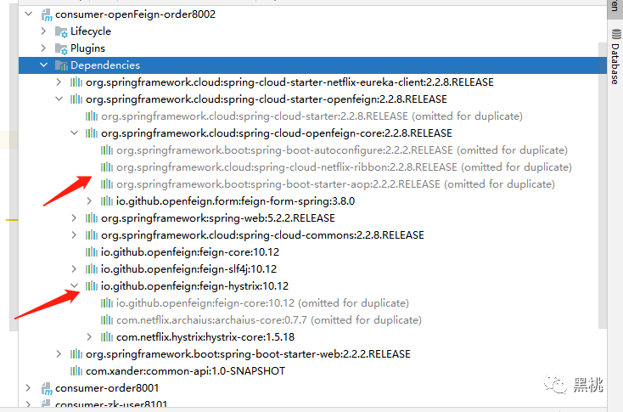
Task: Click library icon of feign-slf4j:10.12
Action: (x=92, y=269)
